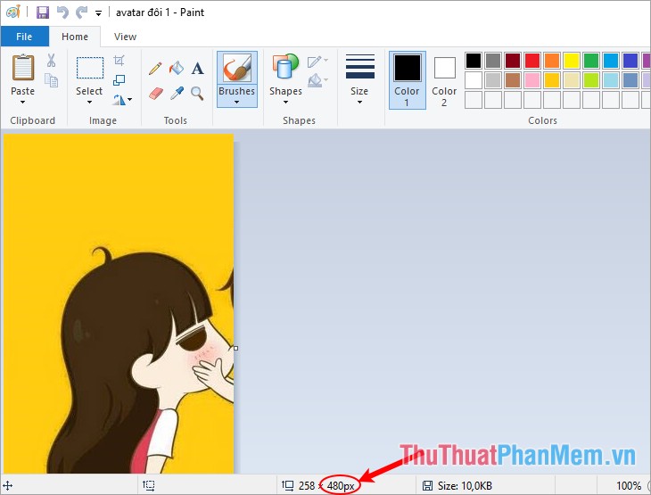Switch to the Home tab

pos(75,37)
